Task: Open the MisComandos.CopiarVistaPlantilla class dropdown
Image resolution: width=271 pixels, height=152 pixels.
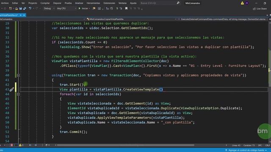Action: point(131,19)
